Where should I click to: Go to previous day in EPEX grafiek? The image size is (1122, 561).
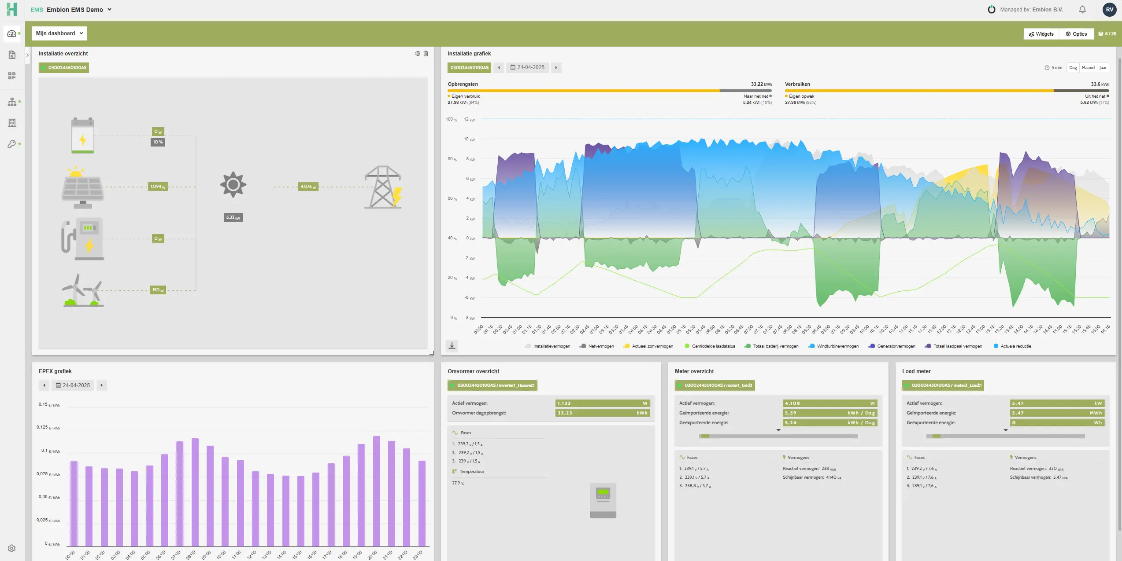tap(44, 385)
